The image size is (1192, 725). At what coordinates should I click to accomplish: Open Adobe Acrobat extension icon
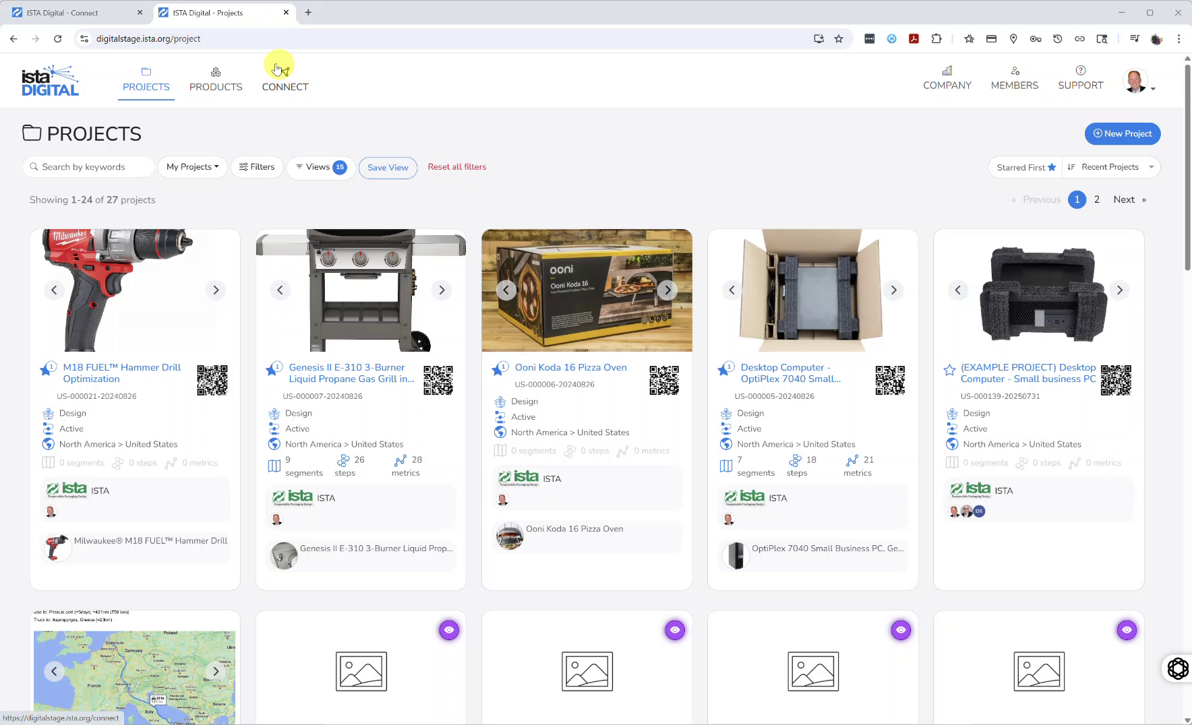(x=914, y=39)
